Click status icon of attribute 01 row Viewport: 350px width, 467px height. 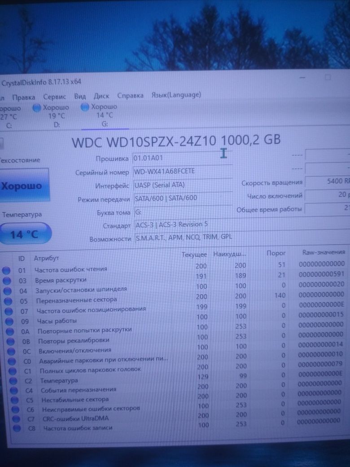pyautogui.click(x=6, y=271)
